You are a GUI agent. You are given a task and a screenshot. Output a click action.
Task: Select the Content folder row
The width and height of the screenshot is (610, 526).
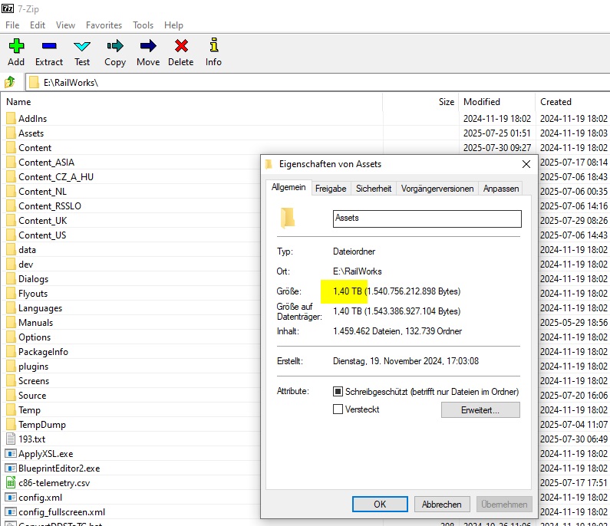click(x=307, y=148)
